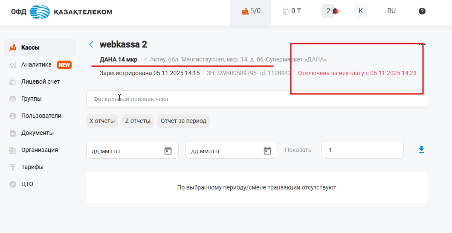The width and height of the screenshot is (452, 233).
Task: Switch language via RU selector
Action: click(x=391, y=11)
